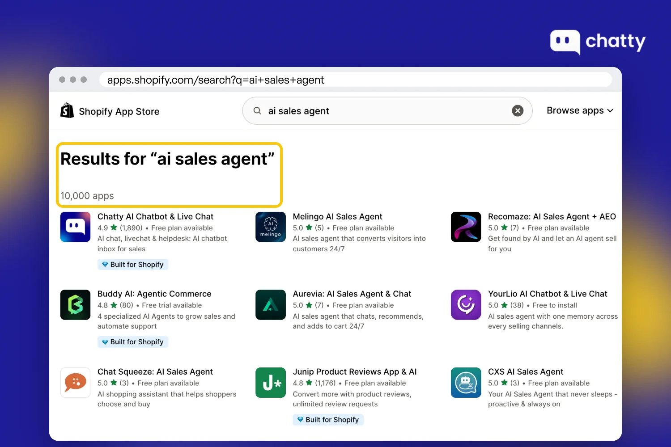The image size is (671, 447).
Task: Clear the search query with the X
Action: (x=518, y=111)
